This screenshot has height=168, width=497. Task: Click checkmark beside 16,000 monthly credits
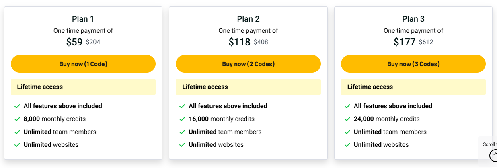click(182, 119)
